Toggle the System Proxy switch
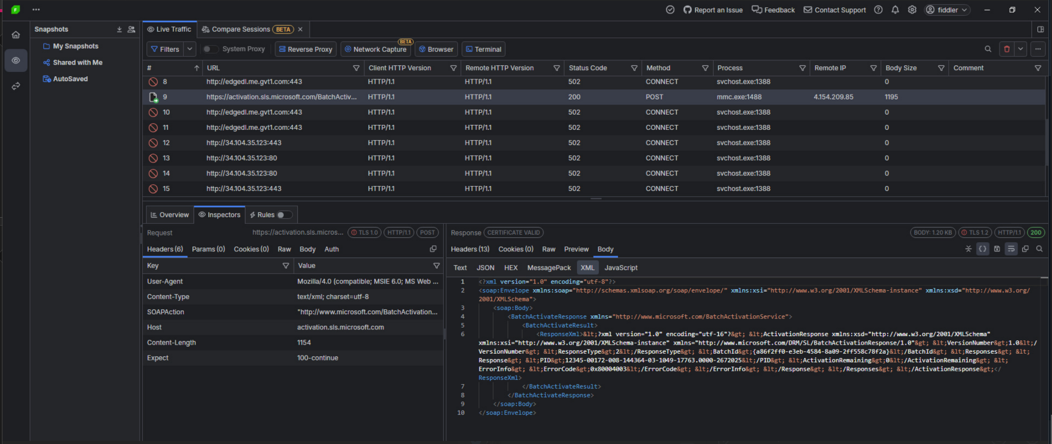This screenshot has height=444, width=1052. pos(210,49)
